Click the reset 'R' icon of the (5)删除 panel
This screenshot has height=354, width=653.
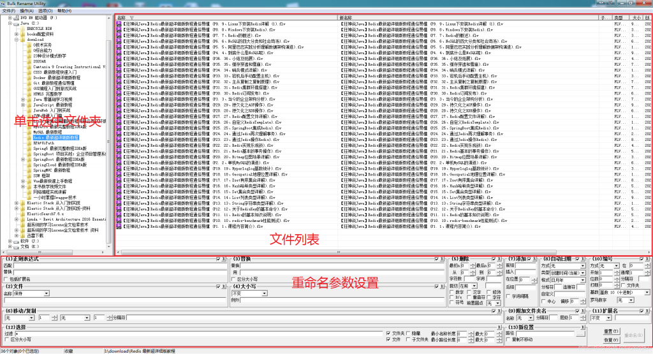pyautogui.click(x=499, y=259)
